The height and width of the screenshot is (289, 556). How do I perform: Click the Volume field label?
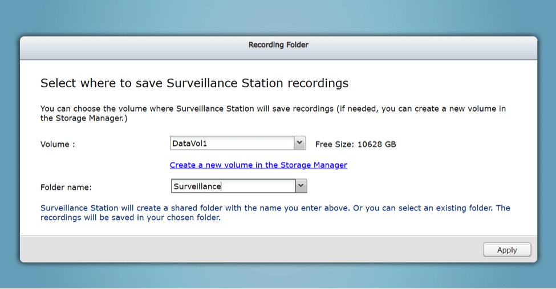(x=58, y=144)
